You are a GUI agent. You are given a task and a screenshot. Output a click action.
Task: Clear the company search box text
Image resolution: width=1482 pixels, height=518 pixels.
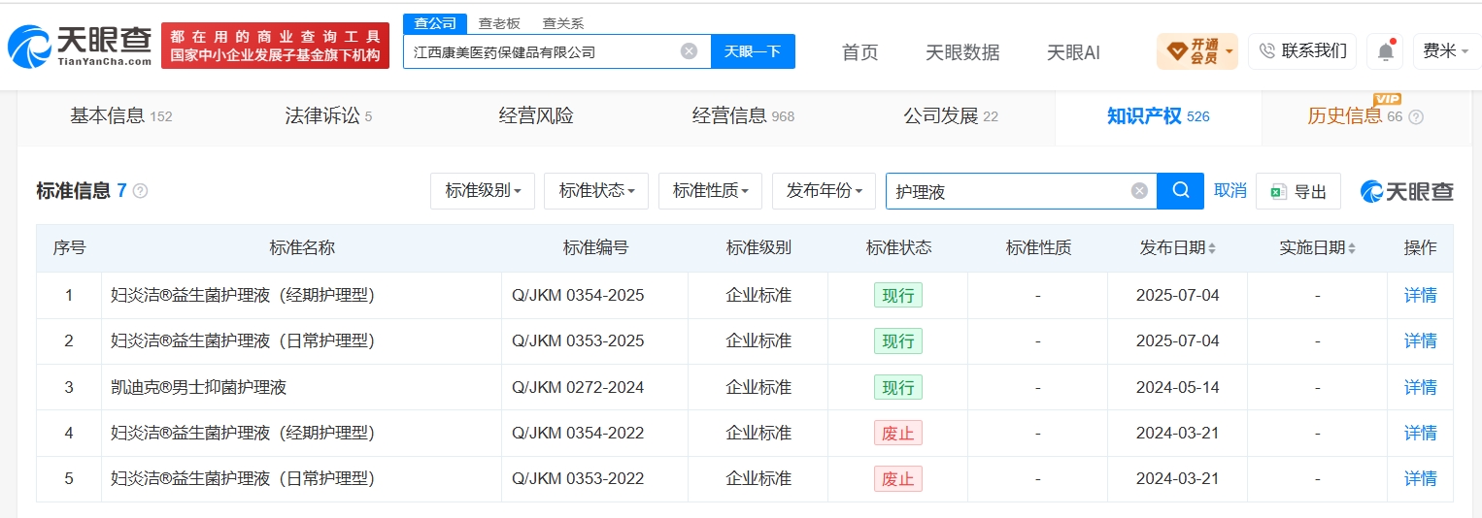pos(689,51)
